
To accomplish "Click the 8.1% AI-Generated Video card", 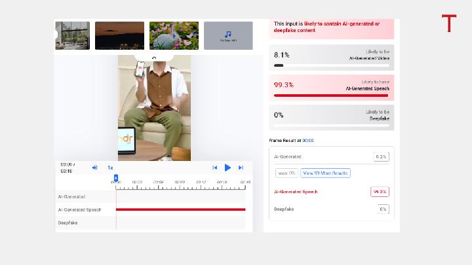I will (x=332, y=58).
